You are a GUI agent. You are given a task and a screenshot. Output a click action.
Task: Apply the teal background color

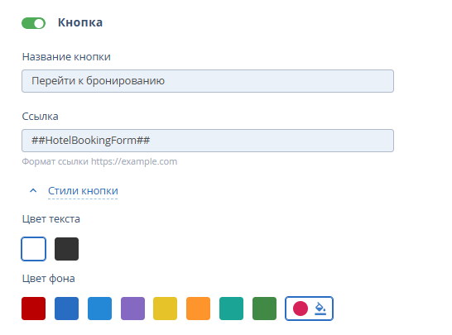coord(231,309)
